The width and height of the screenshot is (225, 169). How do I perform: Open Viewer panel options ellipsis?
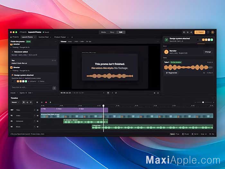coord(158,41)
